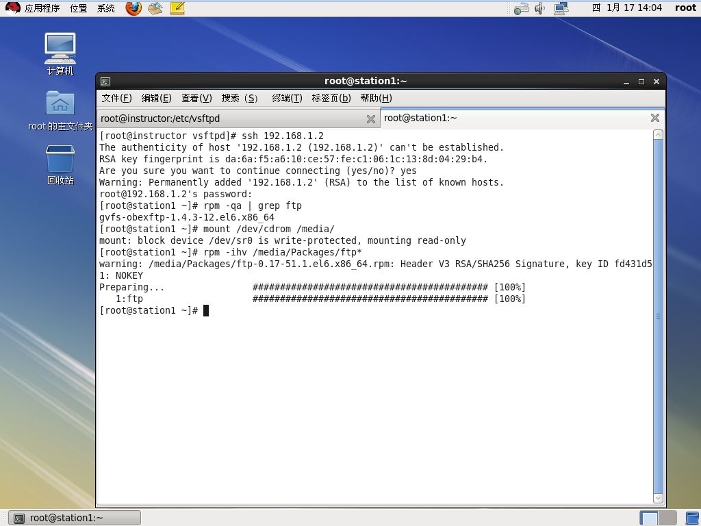Click the terminal window menu icon in titlebar
The width and height of the screenshot is (701, 526).
click(105, 82)
